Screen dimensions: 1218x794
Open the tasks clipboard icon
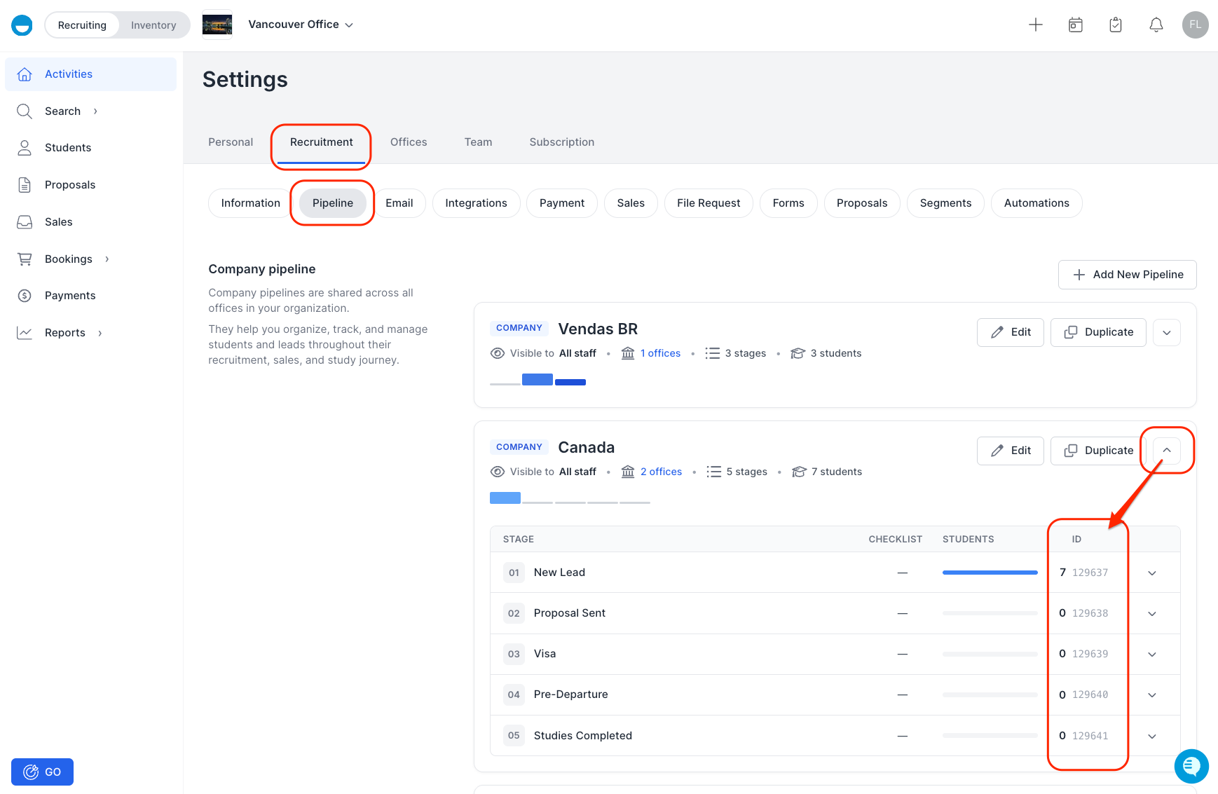click(x=1115, y=25)
